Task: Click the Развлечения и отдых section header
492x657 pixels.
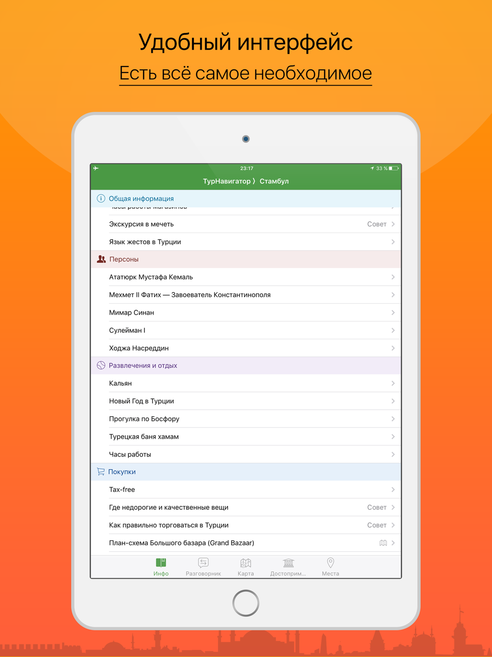Action: click(x=246, y=365)
